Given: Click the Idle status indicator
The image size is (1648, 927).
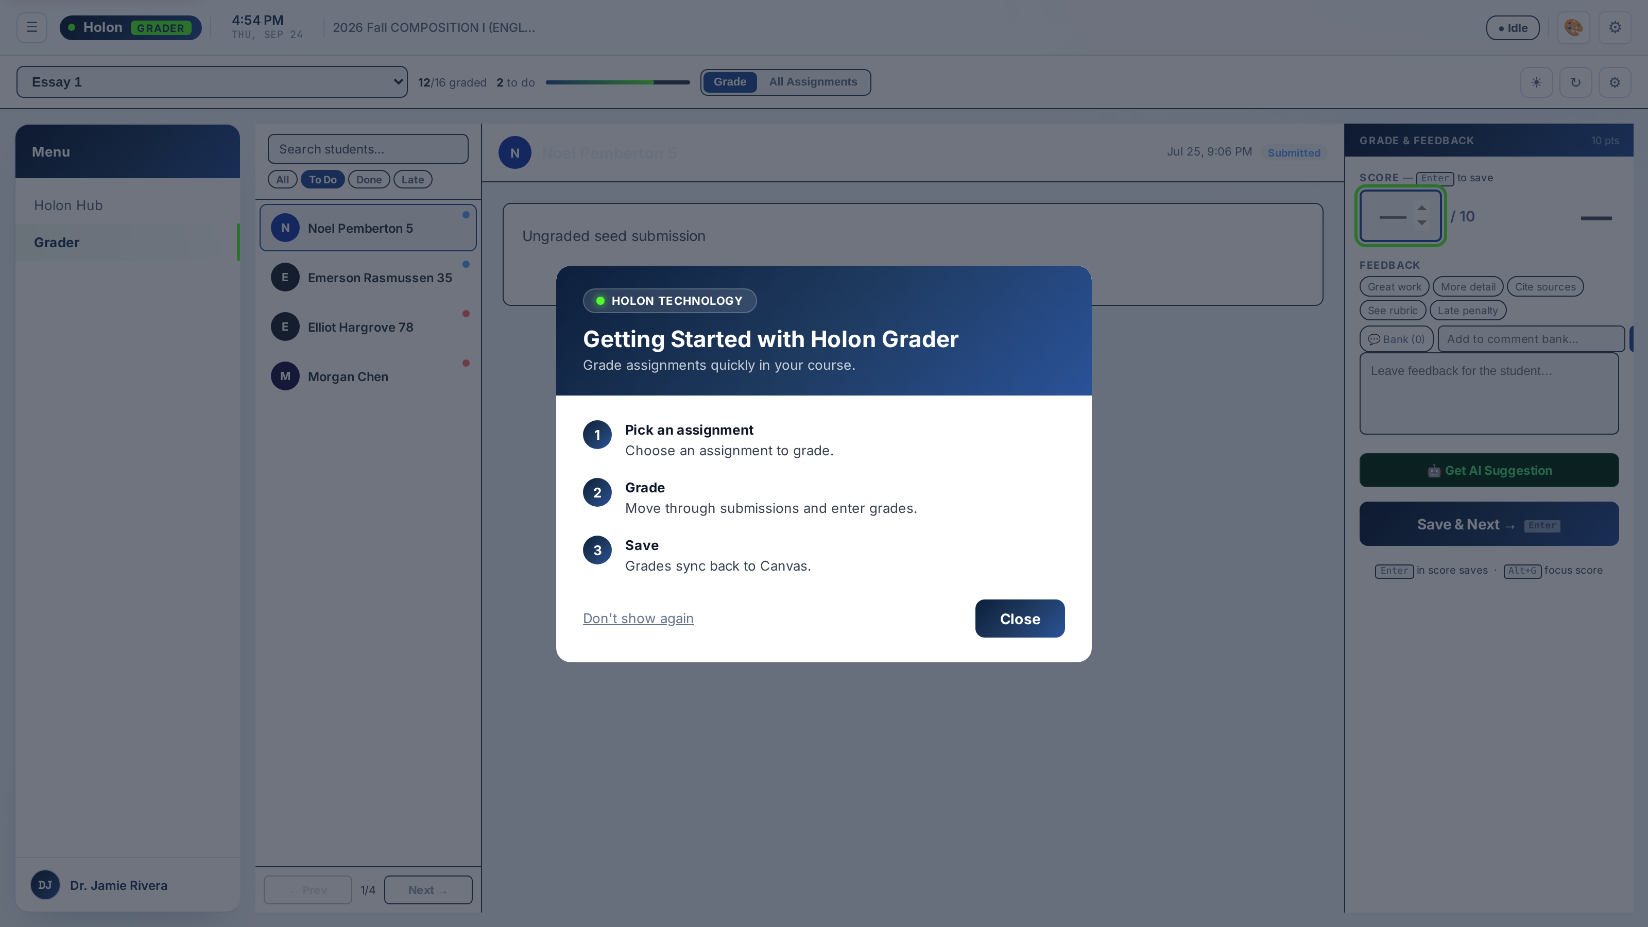Looking at the screenshot, I should click(x=1513, y=27).
